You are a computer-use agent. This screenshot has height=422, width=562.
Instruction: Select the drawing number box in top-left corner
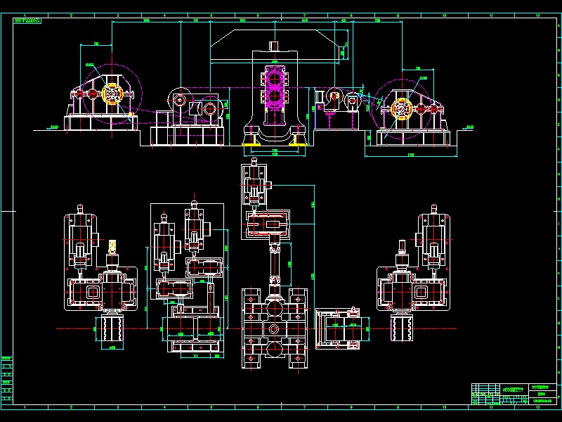pyautogui.click(x=27, y=21)
